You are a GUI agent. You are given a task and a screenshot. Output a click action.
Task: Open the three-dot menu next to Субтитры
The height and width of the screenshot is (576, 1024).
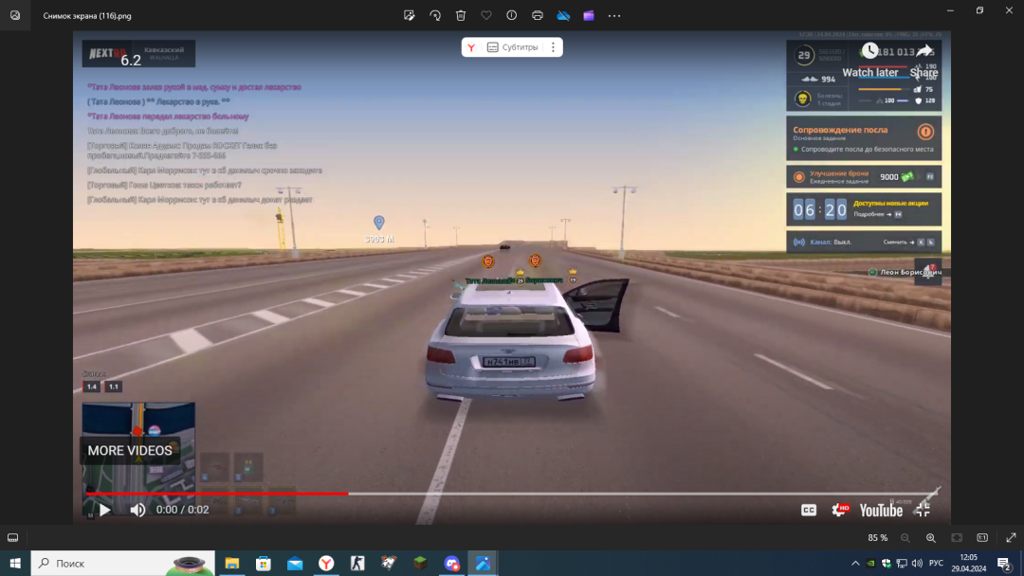coord(553,47)
